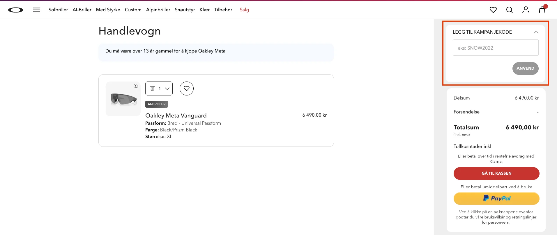This screenshot has width=557, height=235.
Task: Click Gå til kassen button
Action: tap(496, 173)
